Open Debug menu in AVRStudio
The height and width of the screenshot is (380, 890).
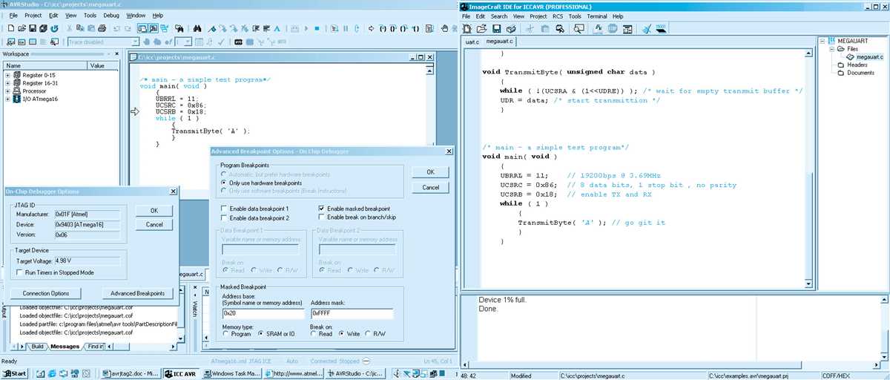tap(111, 15)
